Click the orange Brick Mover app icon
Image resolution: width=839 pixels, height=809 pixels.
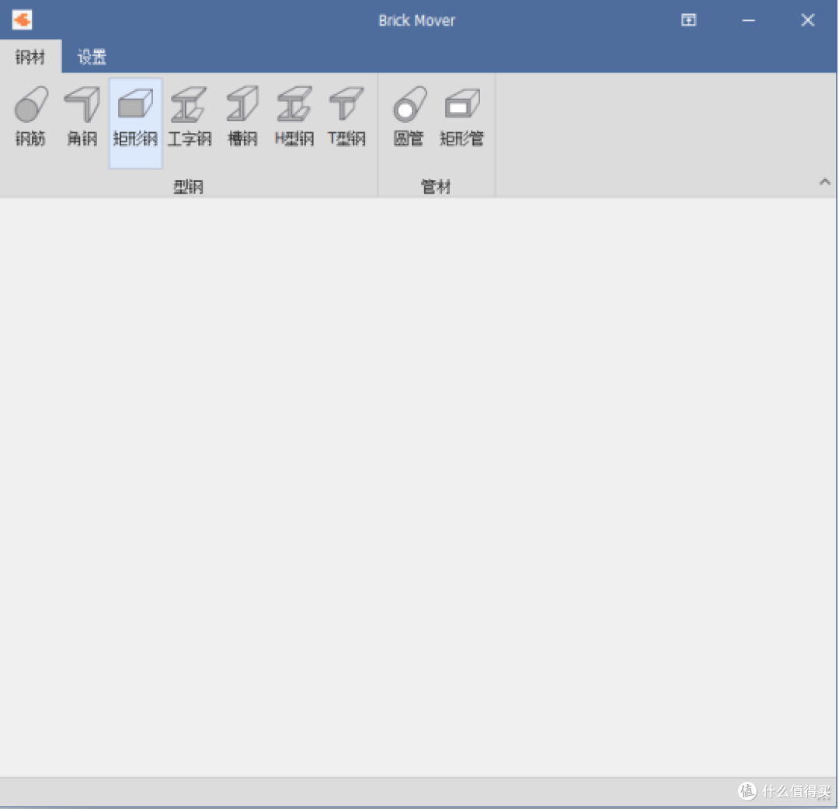22,20
